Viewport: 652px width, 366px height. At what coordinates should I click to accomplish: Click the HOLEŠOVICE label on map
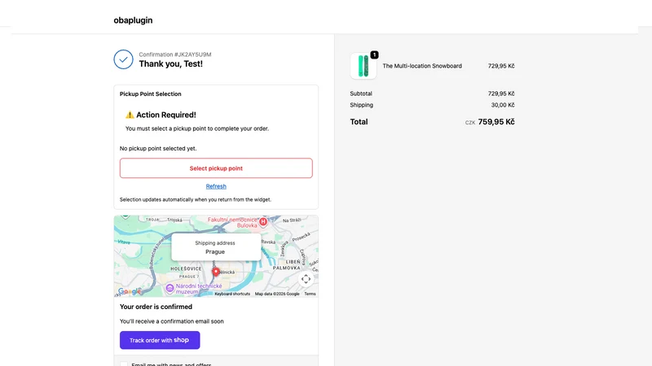[x=186, y=269]
